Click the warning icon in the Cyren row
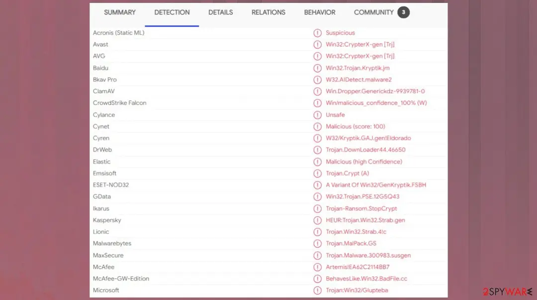Viewport: 537px width, 300px height. pyautogui.click(x=317, y=138)
